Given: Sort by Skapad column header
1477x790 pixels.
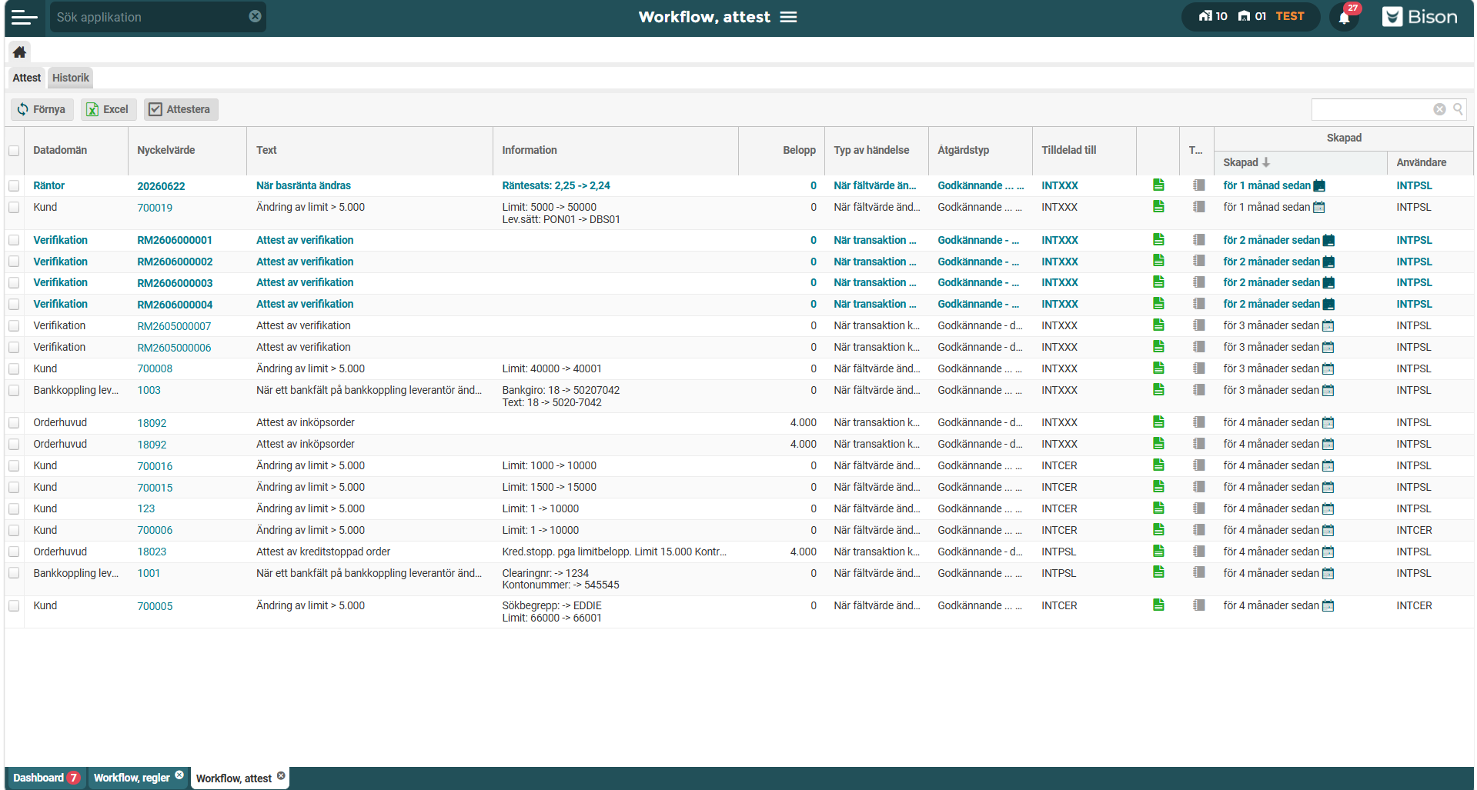Looking at the screenshot, I should 1300,162.
